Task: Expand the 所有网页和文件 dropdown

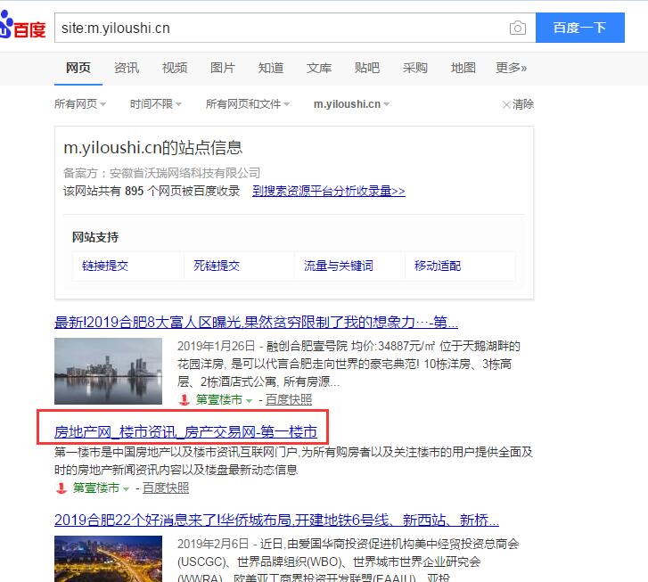Action: coord(248,104)
